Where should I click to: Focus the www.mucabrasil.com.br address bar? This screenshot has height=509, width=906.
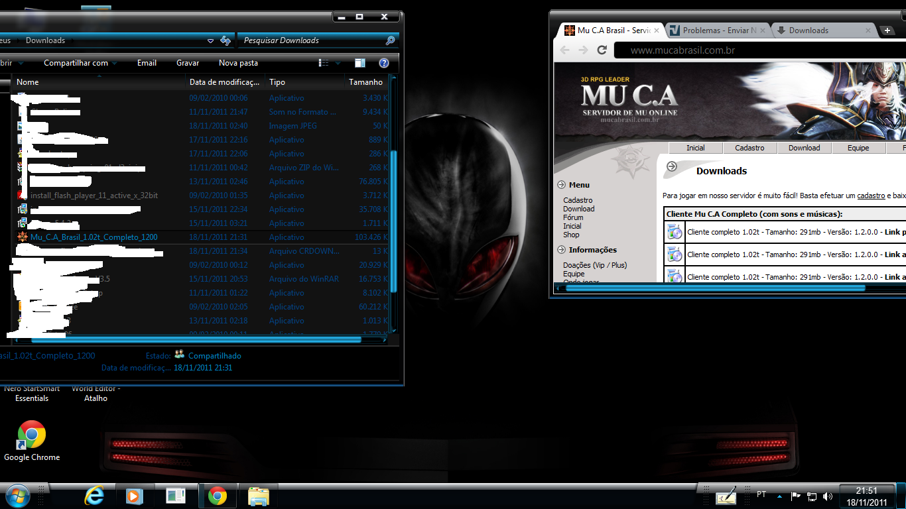pos(760,50)
